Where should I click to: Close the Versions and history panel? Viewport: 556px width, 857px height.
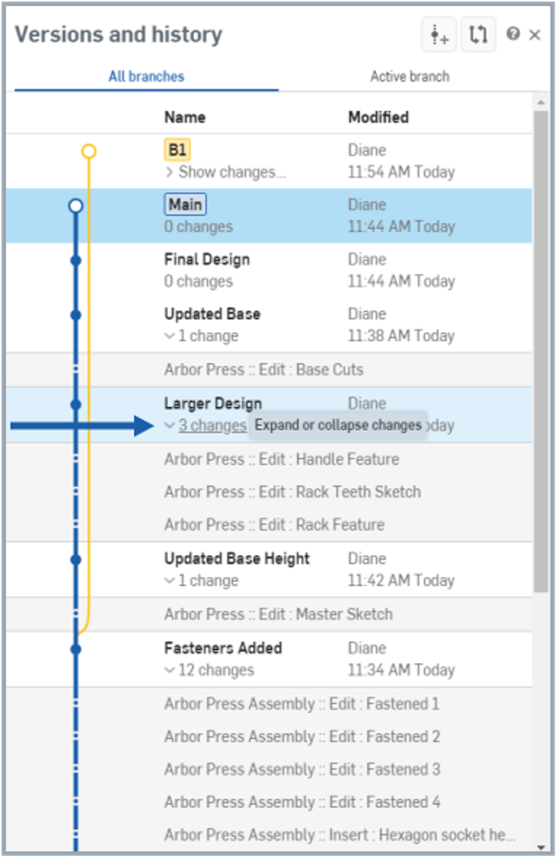pos(535,35)
